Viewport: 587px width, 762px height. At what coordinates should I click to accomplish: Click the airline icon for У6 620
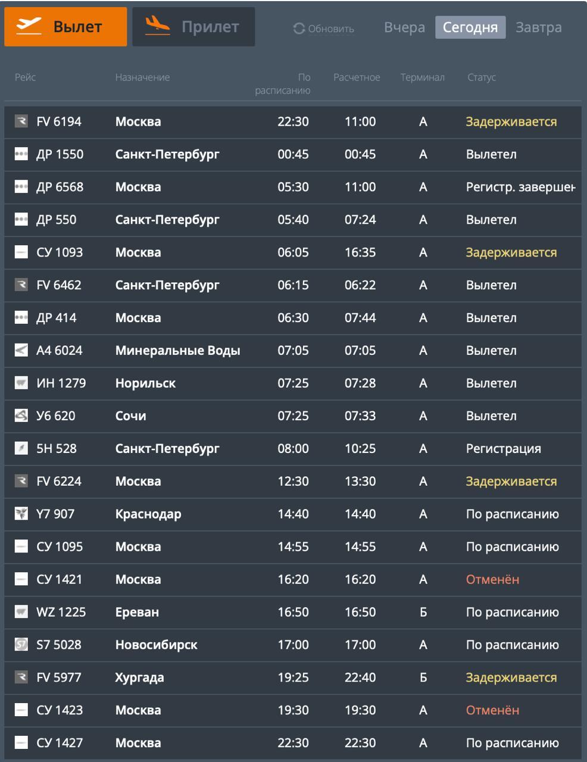pos(21,416)
